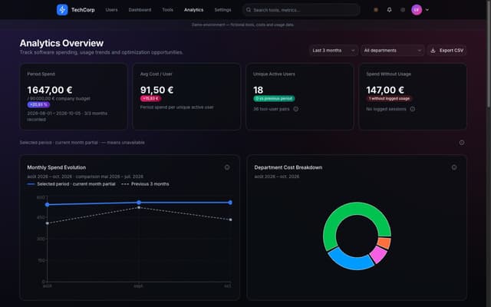
Task: Open the Monthly Spend Evolution info icon
Action: (x=227, y=167)
